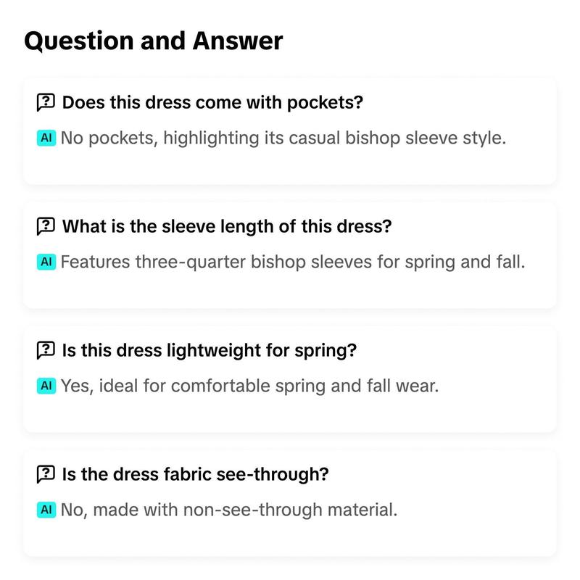Viewport: 580px width, 580px height.
Task: Click the 'Question and Answer' heading
Action: click(154, 41)
